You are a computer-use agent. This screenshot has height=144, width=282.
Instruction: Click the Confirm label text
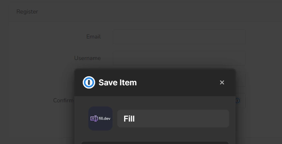coord(63,100)
